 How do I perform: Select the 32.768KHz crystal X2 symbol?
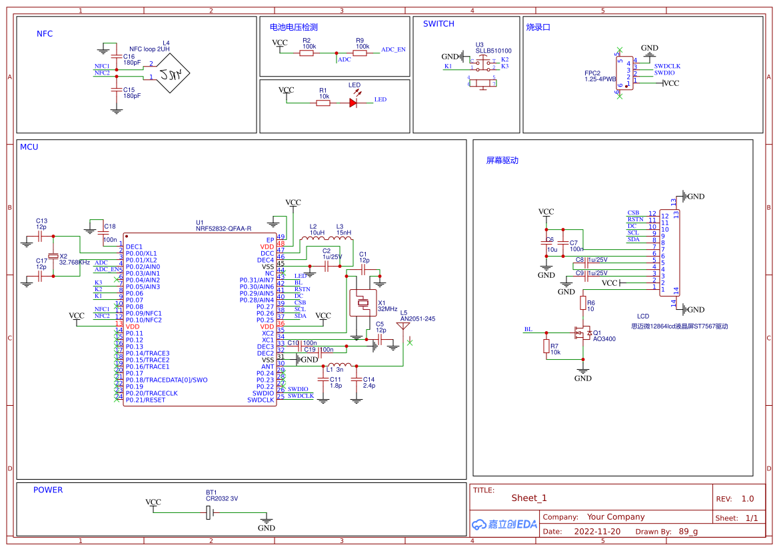pos(54,256)
